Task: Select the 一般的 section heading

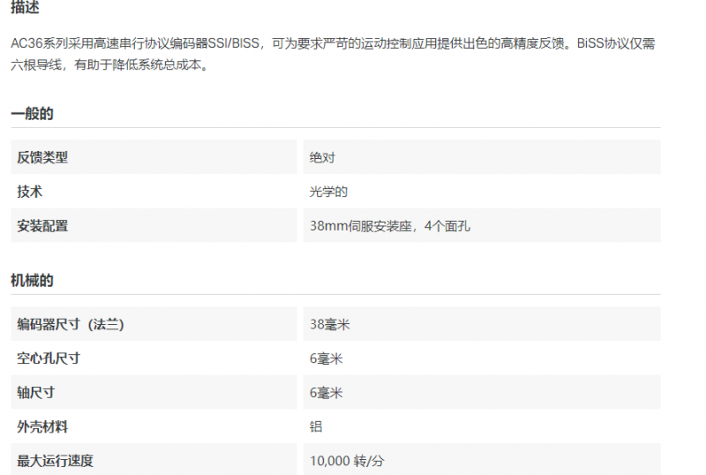Action: pos(32,114)
